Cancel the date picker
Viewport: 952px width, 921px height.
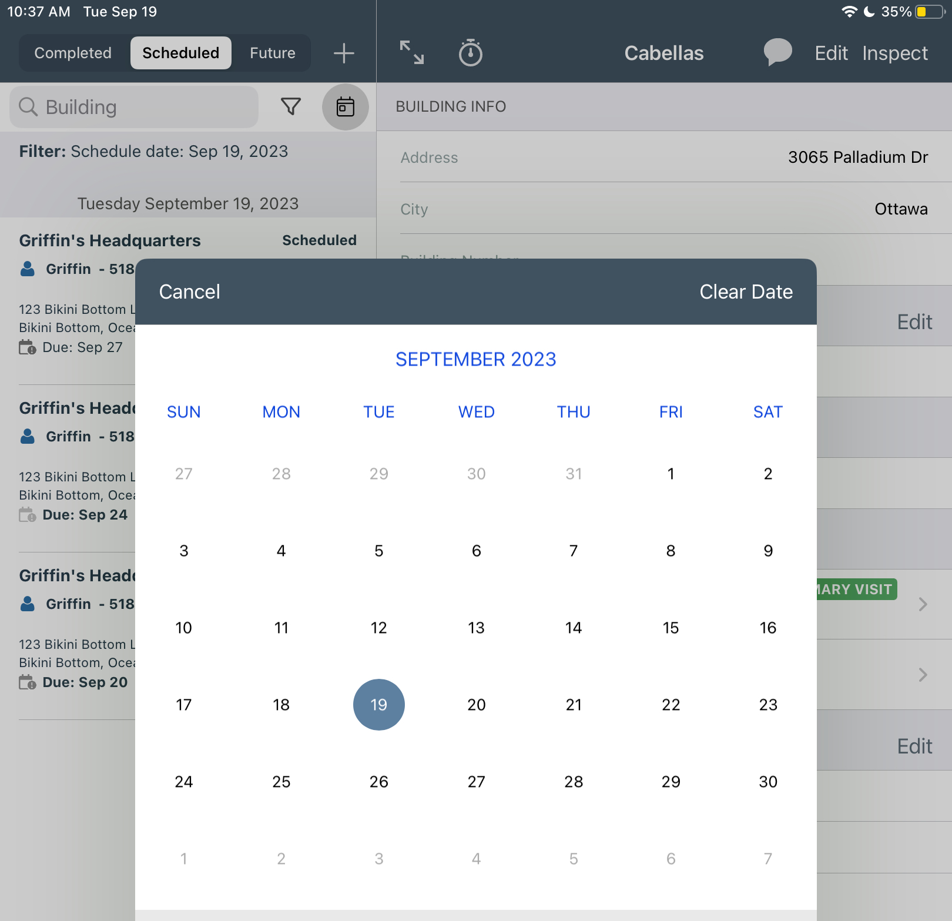189,292
